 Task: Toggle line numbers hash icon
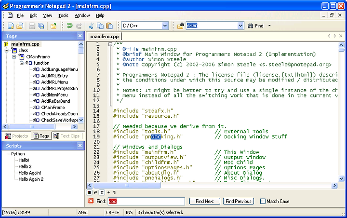[x=102, y=192]
